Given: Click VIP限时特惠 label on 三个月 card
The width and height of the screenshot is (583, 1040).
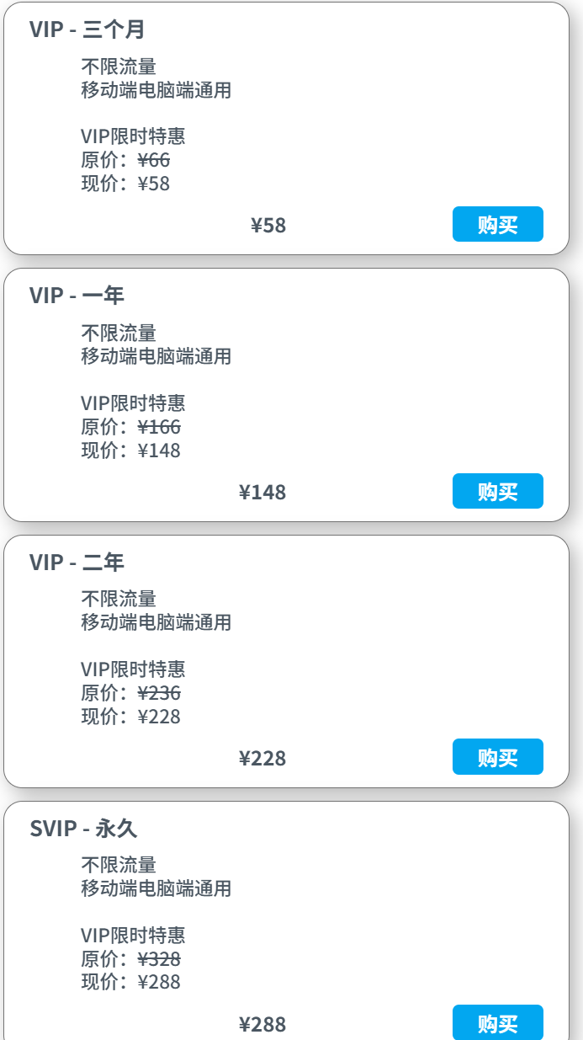Looking at the screenshot, I should point(134,136).
